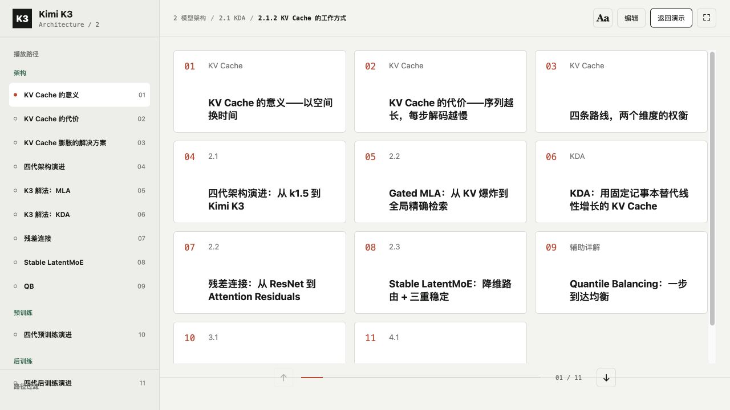
Task: Click the 播放路径 label
Action: 26,54
